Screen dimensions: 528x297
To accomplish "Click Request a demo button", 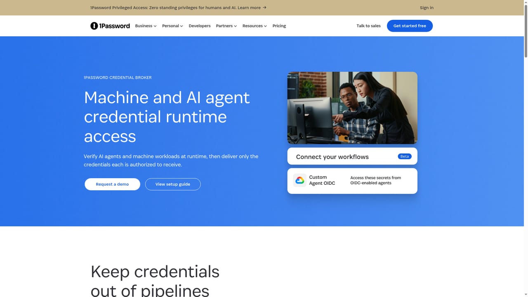I will coord(112,184).
